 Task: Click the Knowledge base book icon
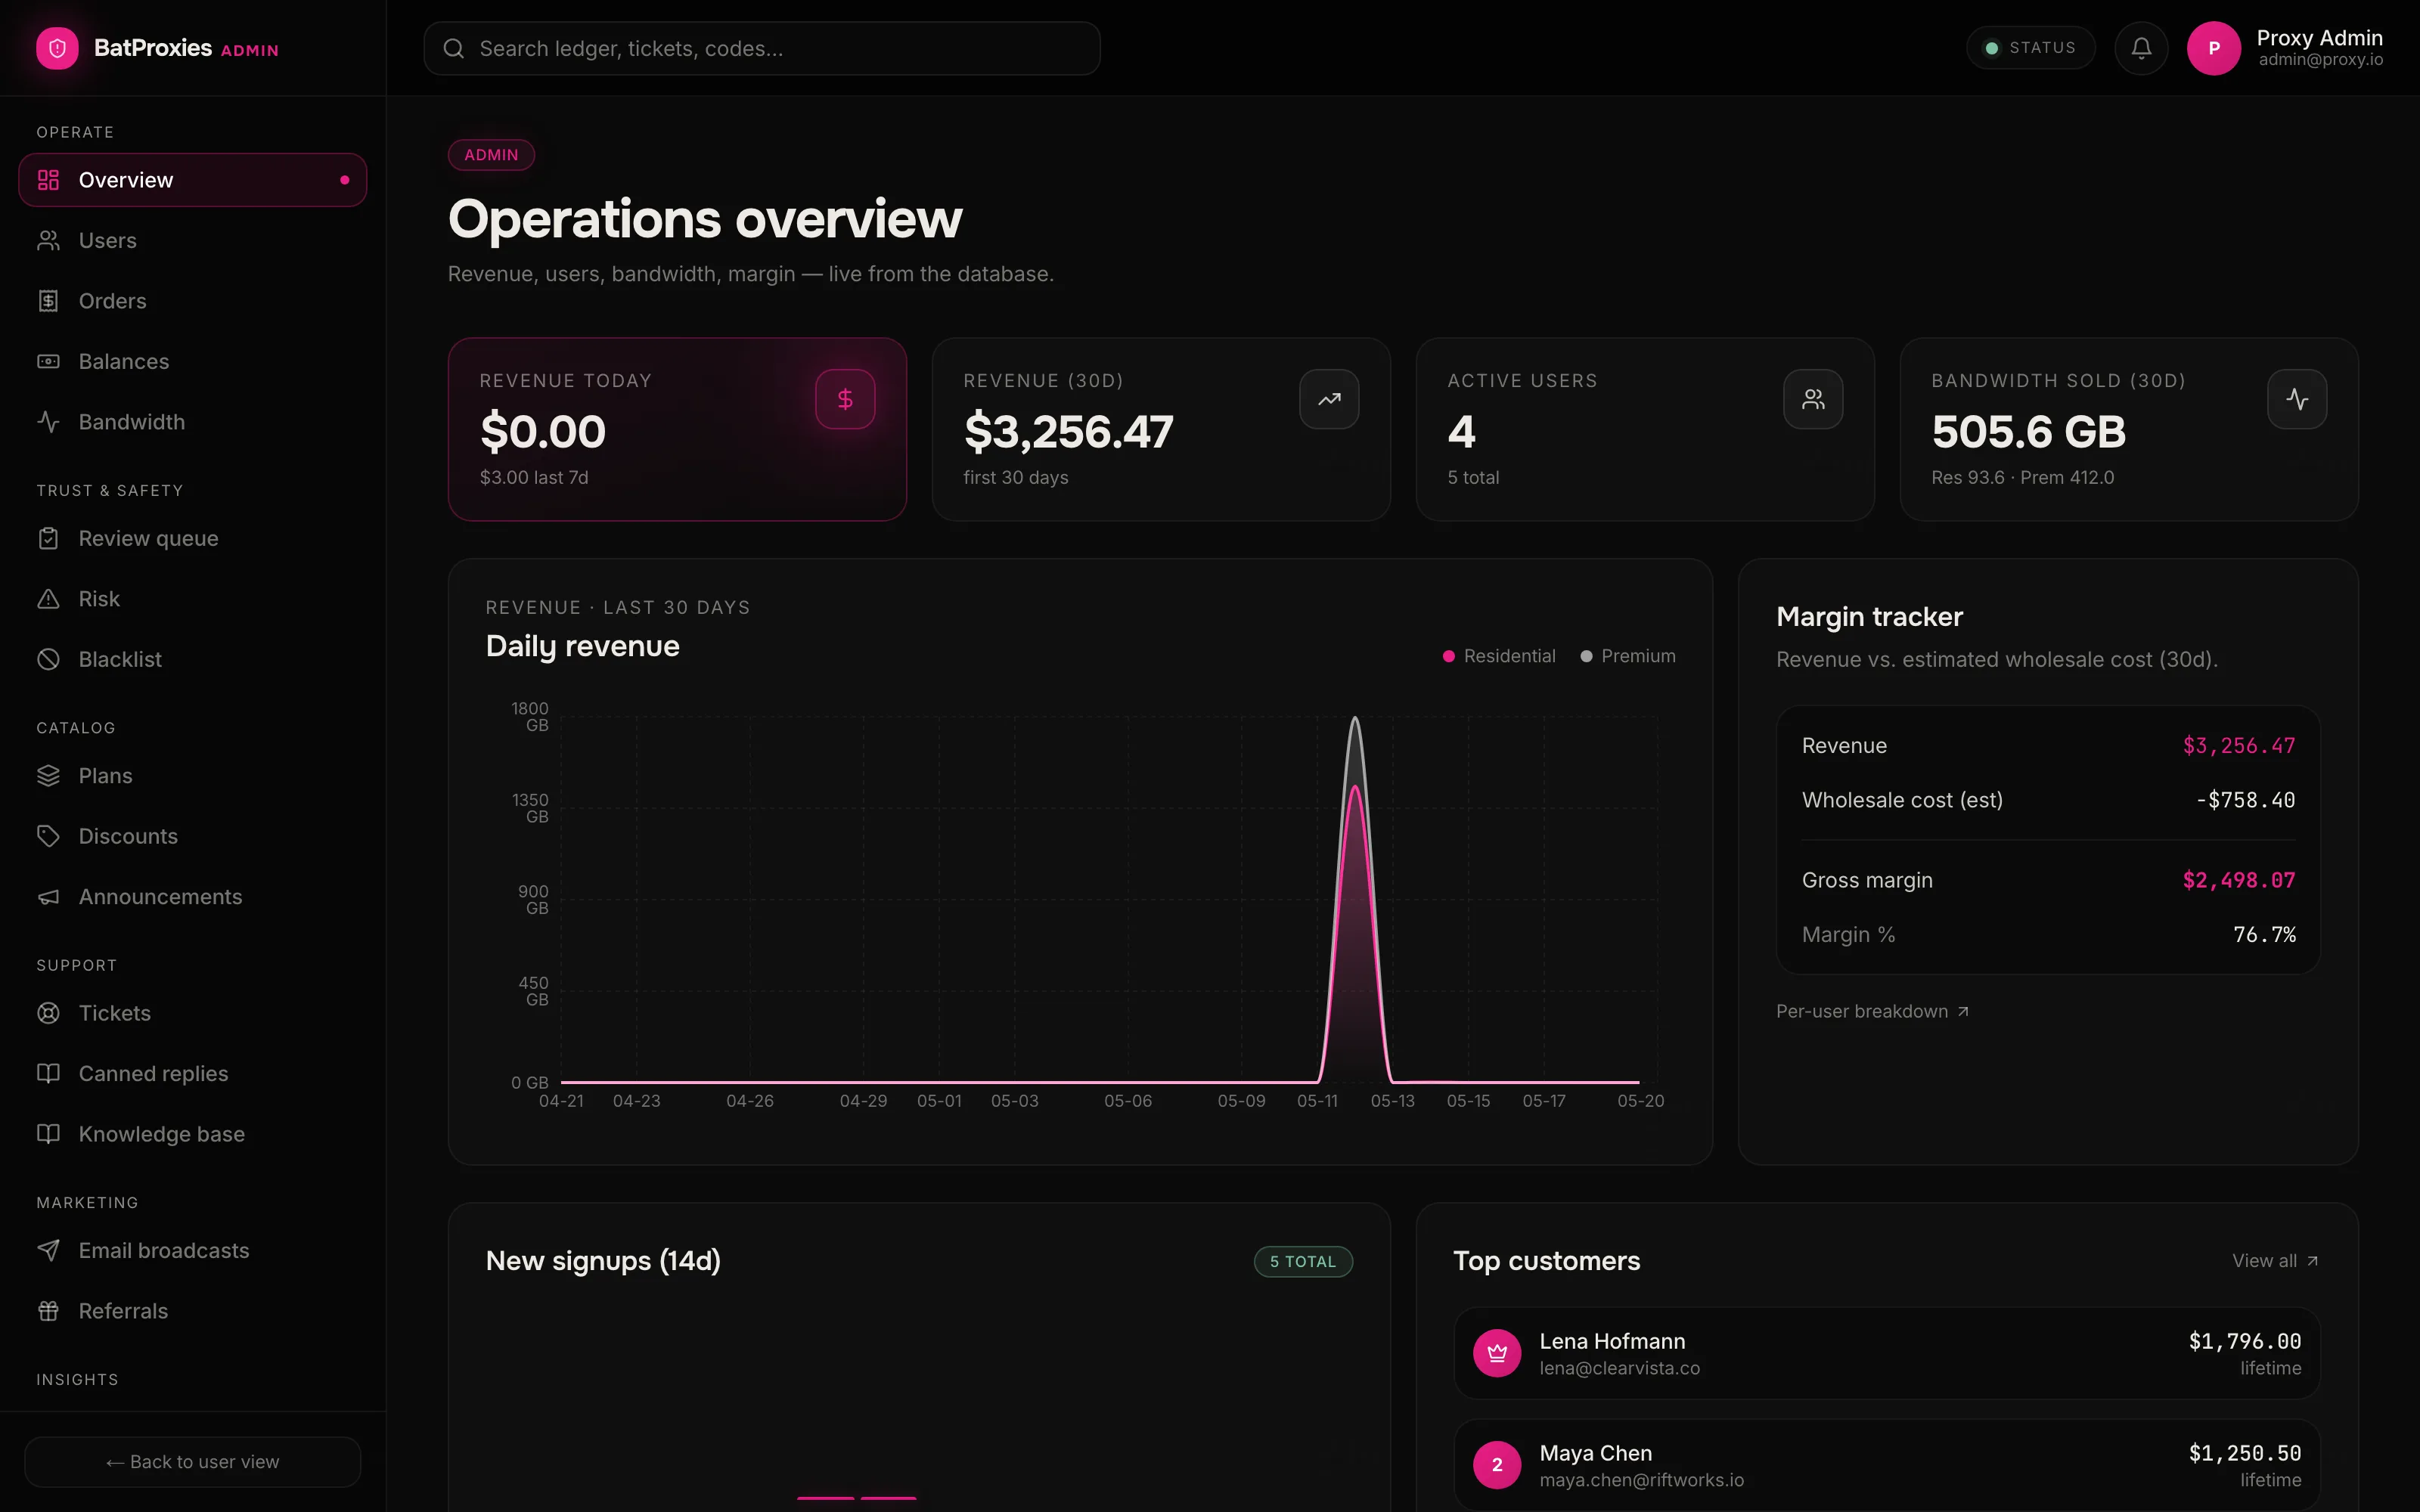[x=48, y=1134]
